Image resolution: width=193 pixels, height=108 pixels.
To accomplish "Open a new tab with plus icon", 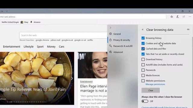I will tap(2, 11).
